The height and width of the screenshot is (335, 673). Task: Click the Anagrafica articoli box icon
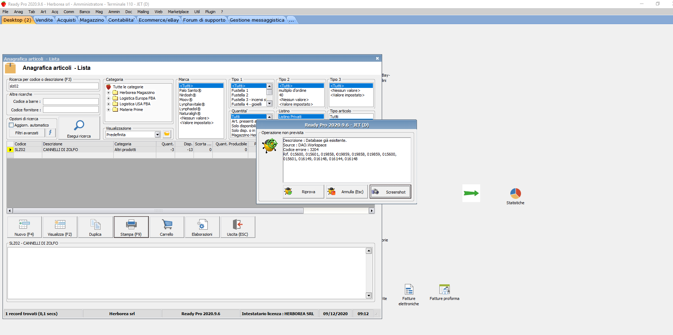[x=10, y=68]
